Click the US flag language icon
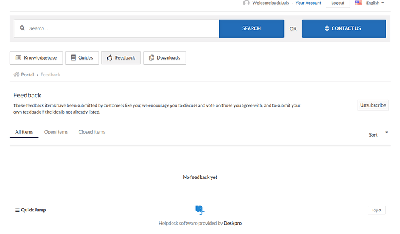 359,3
